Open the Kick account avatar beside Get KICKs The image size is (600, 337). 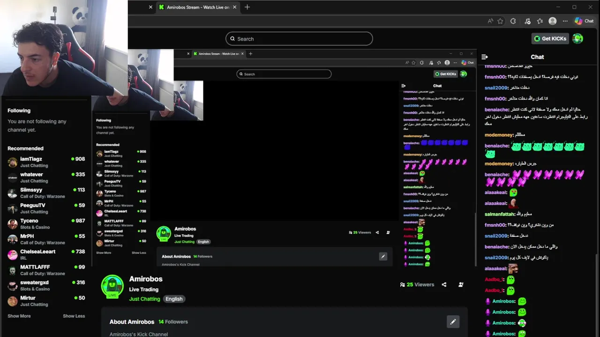click(577, 39)
